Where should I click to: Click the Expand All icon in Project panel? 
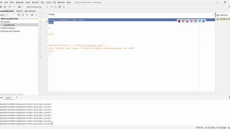pyautogui.click(x=23, y=15)
